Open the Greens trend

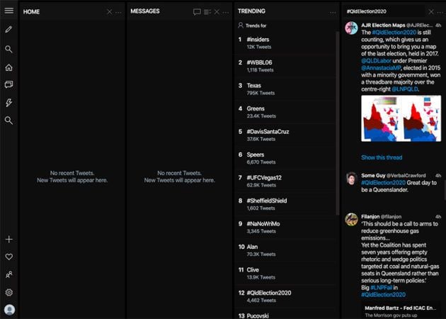pyautogui.click(x=285, y=112)
